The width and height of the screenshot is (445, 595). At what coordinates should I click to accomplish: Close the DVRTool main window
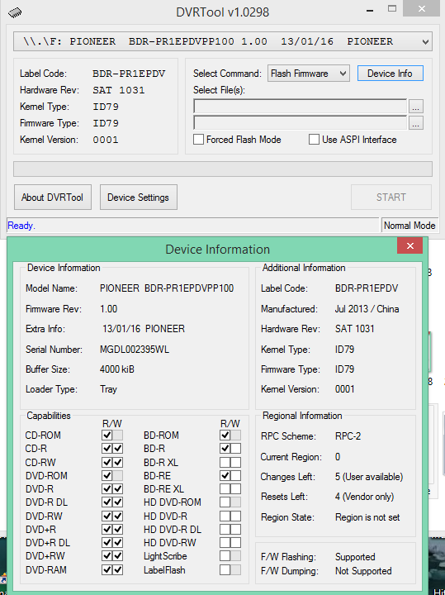pos(422,8)
